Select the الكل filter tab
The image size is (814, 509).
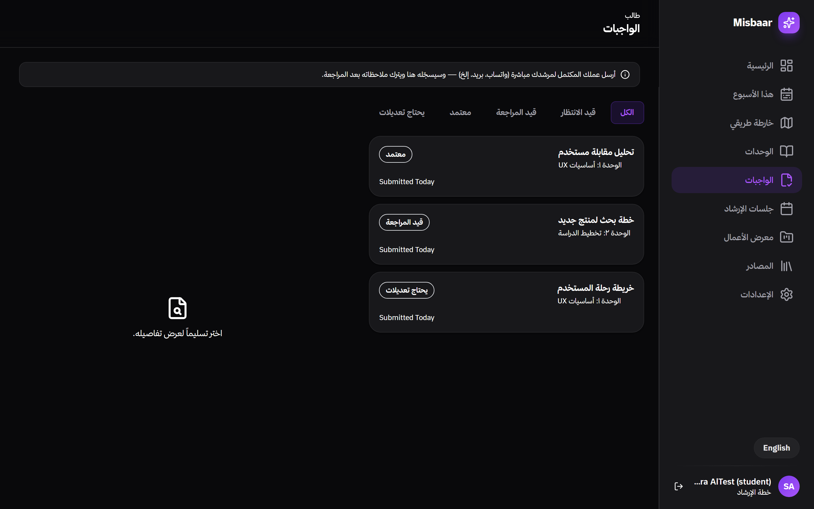[x=627, y=112]
